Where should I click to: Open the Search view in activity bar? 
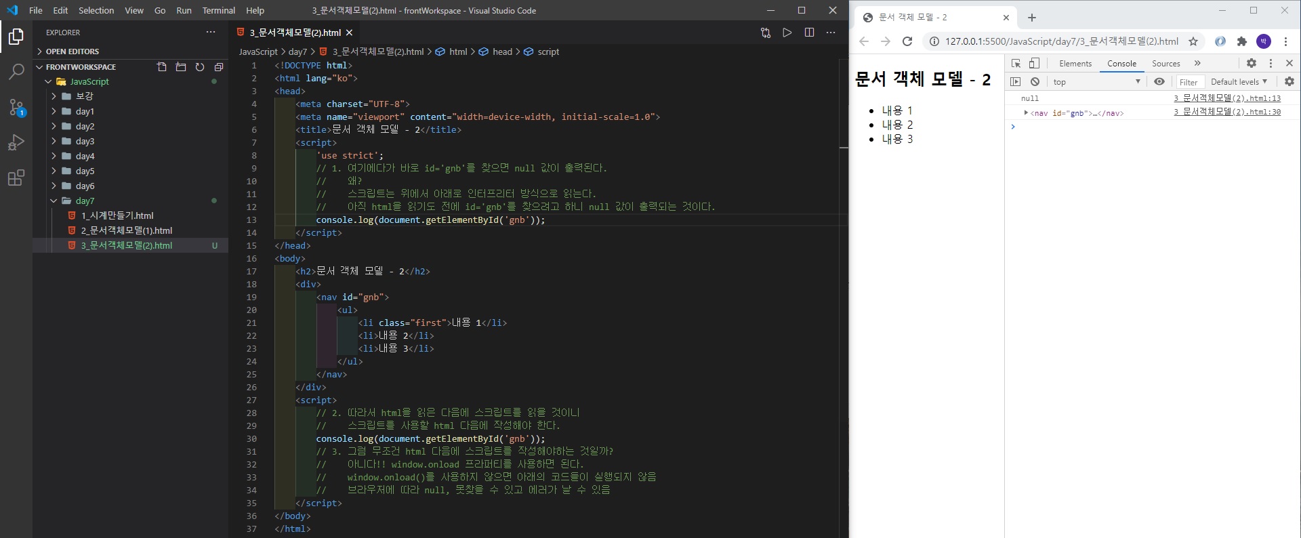pyautogui.click(x=16, y=71)
